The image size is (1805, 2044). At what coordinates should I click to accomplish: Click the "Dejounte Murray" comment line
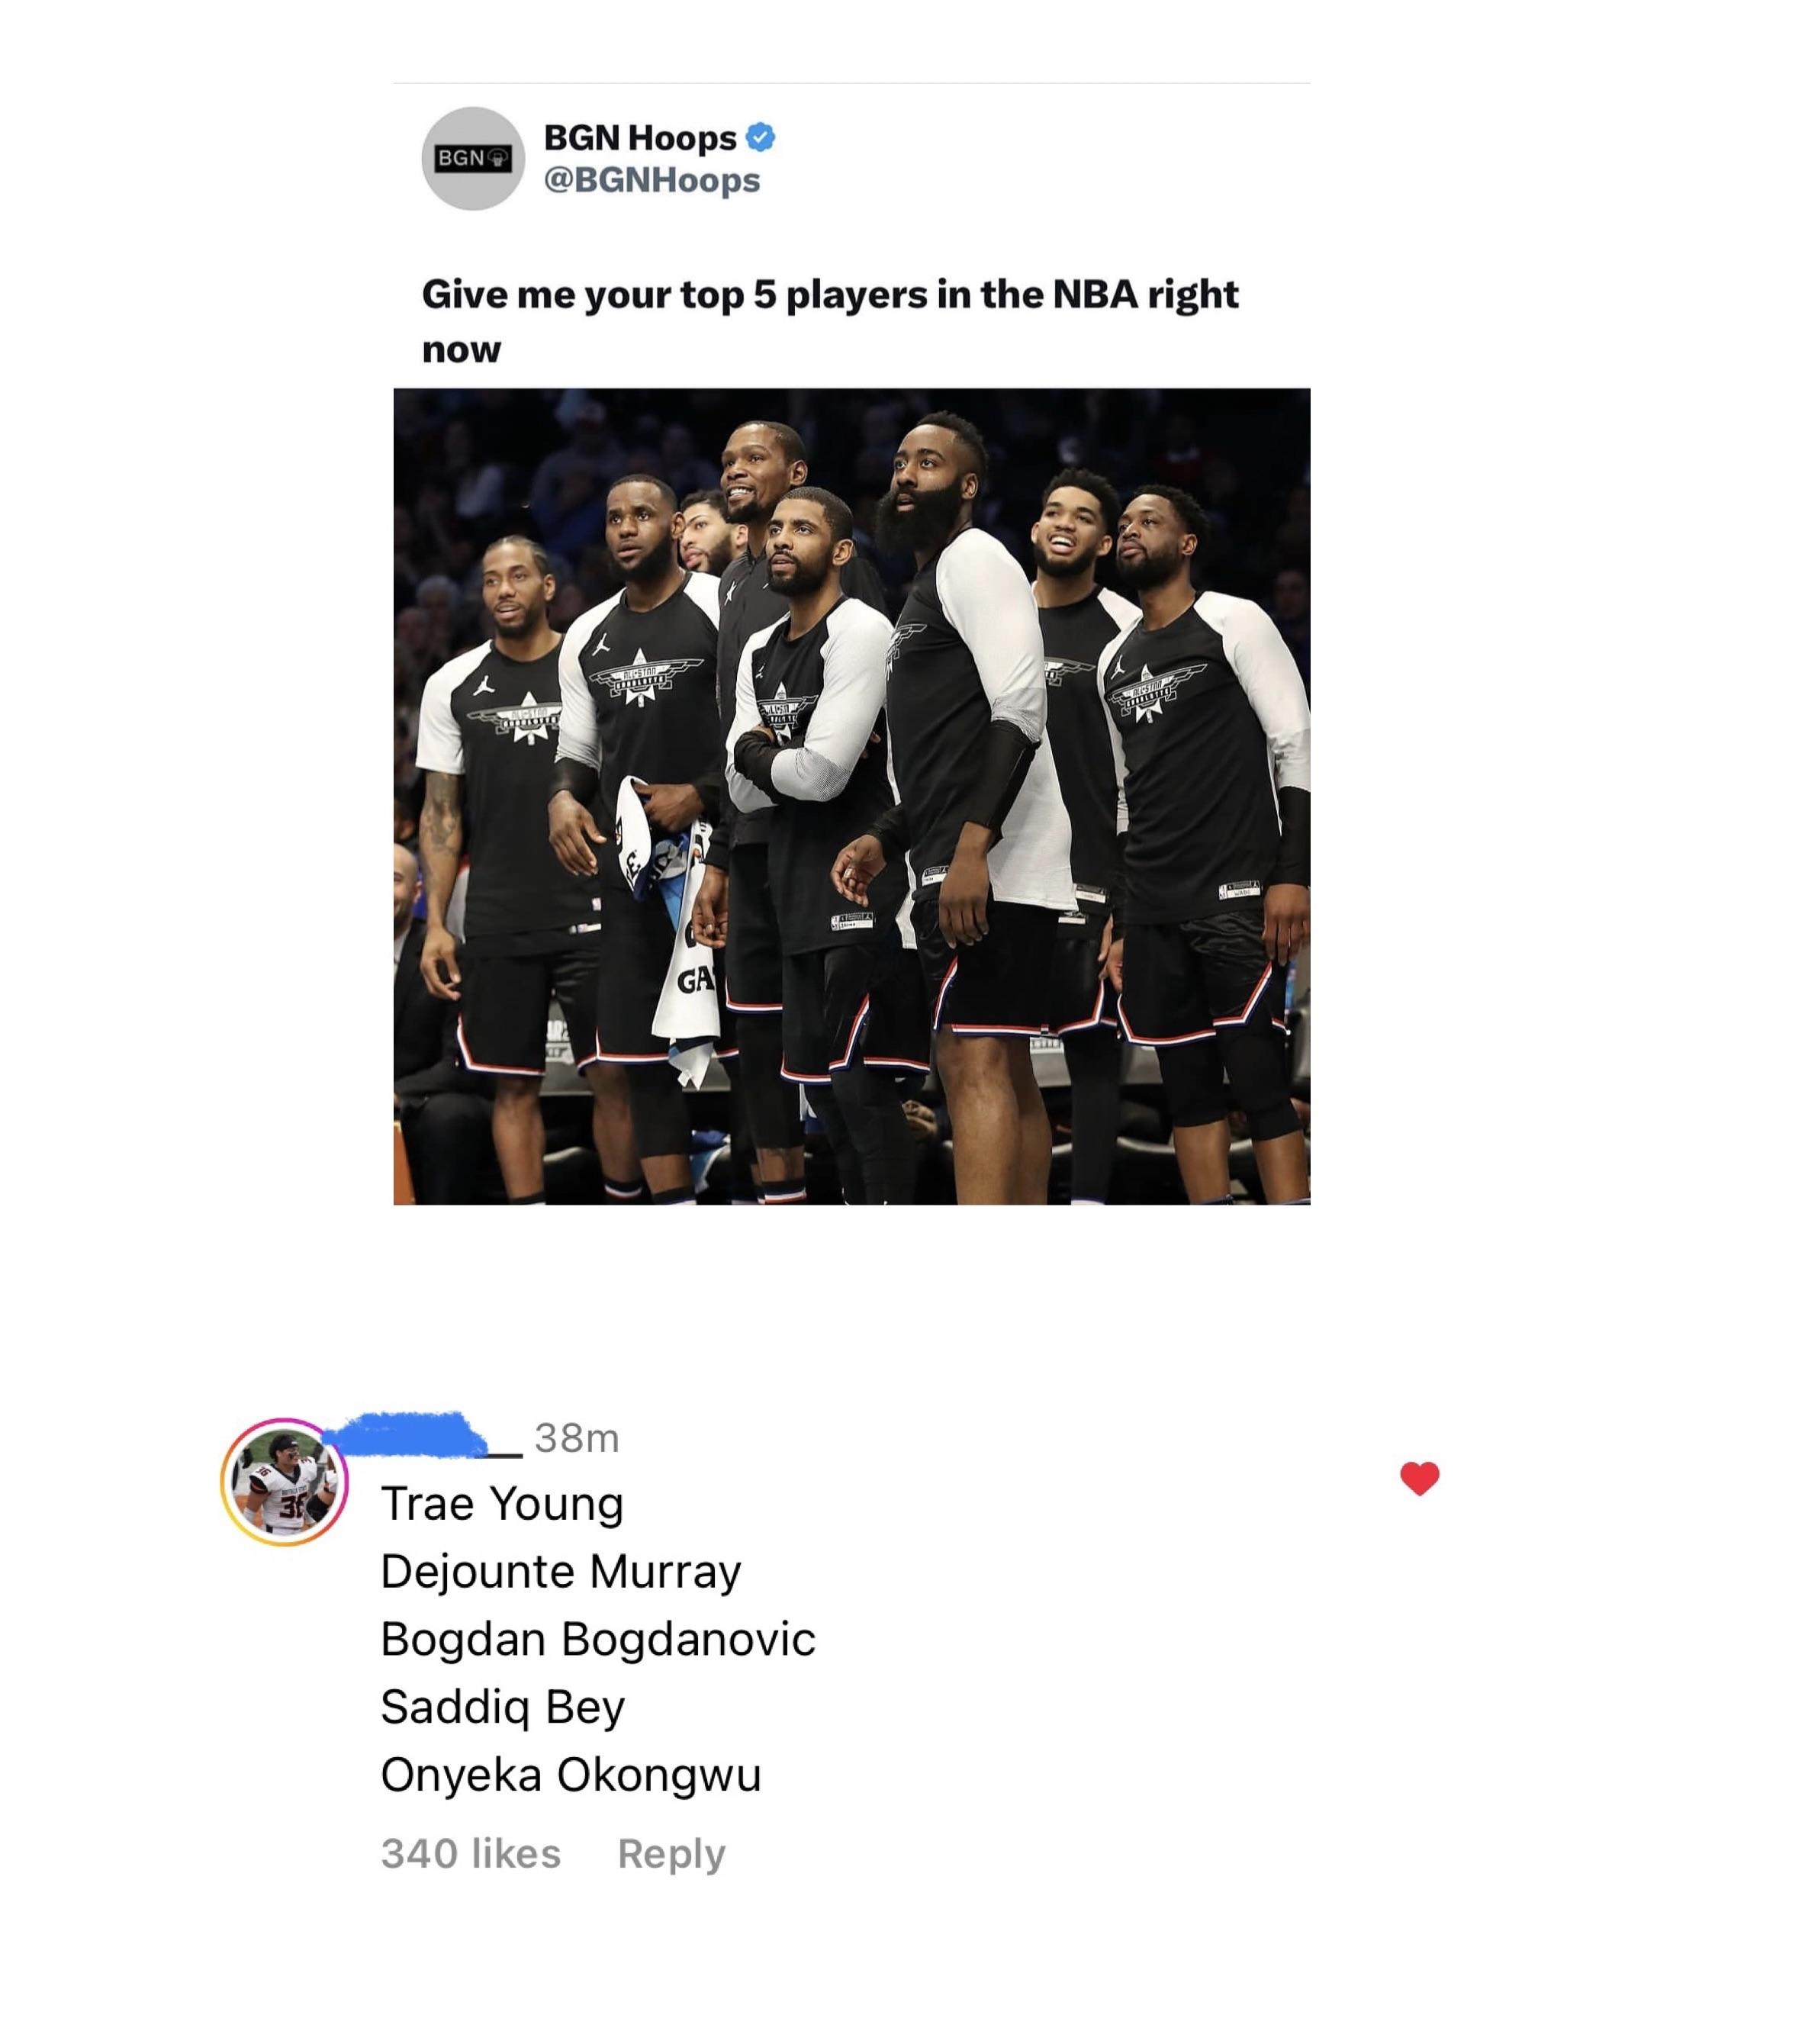pos(561,1571)
